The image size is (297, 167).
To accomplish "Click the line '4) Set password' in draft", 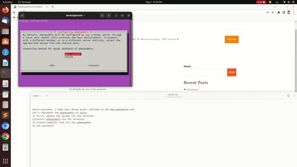I will (x=43, y=126).
